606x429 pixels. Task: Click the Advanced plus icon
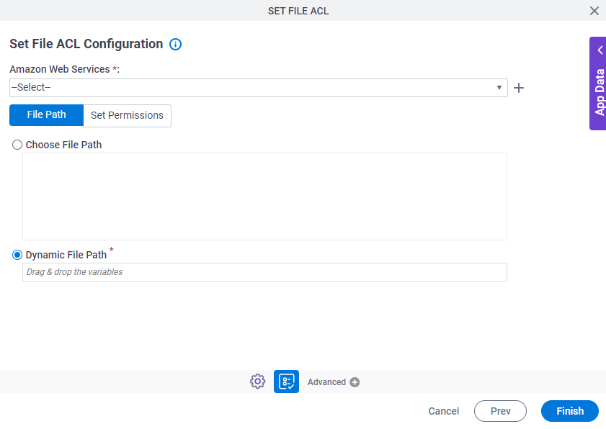(355, 382)
